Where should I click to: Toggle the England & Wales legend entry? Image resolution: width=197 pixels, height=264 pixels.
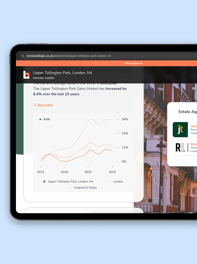tap(83, 187)
